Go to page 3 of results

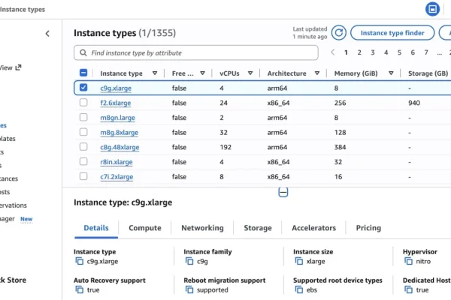coord(373,52)
